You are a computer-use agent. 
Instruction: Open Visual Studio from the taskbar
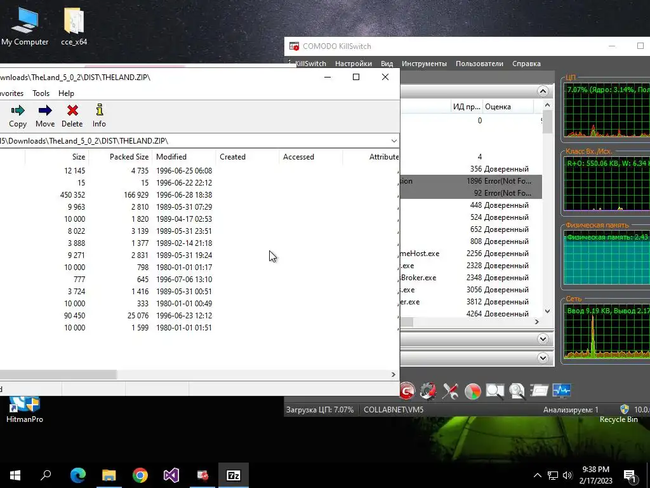(x=171, y=475)
